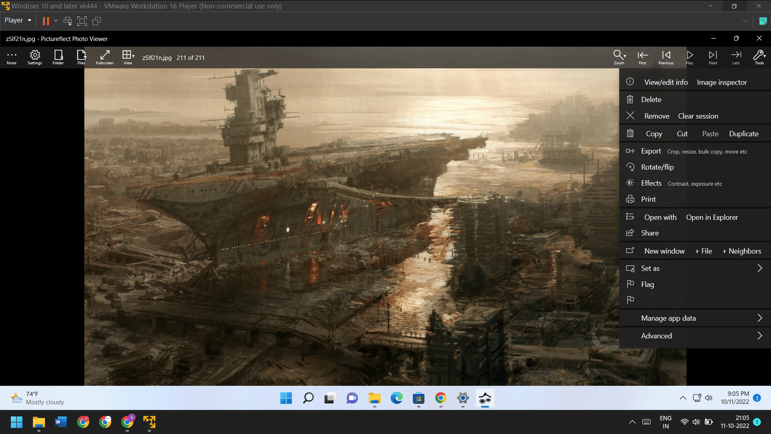Click the Play slideshow button
This screenshot has width=771, height=434.
click(x=689, y=57)
